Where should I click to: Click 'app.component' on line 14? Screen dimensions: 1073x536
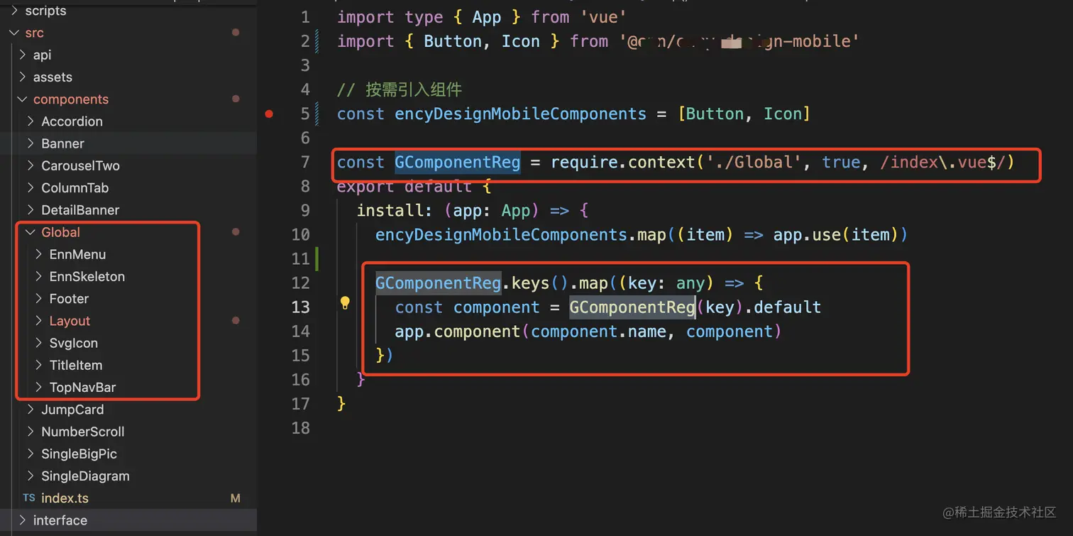pos(458,332)
